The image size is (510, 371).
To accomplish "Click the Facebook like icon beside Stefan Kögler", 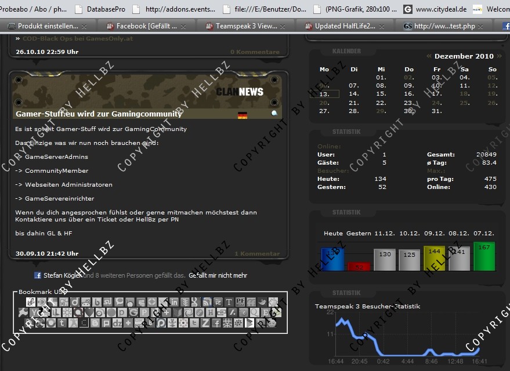I will tap(38, 276).
